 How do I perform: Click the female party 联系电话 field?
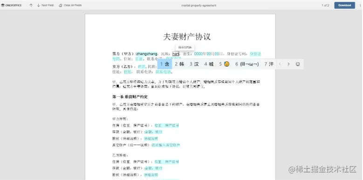[x=163, y=72]
